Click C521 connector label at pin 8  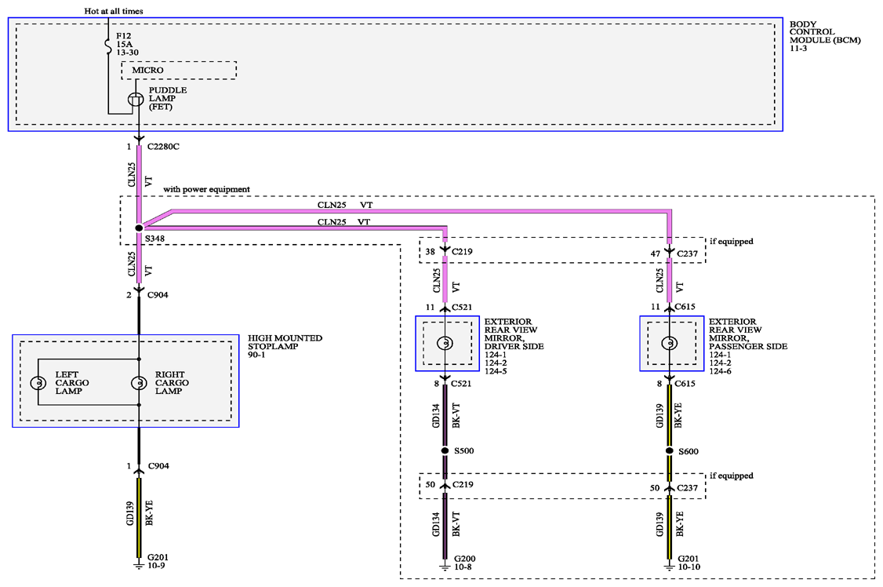pyautogui.click(x=461, y=384)
